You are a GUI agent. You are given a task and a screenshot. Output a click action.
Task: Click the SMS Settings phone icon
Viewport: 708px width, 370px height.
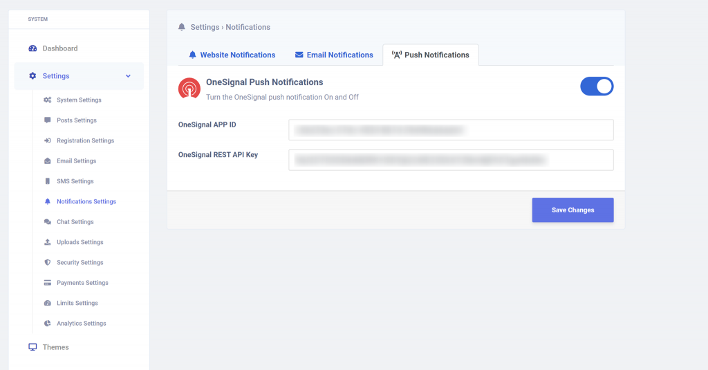coord(48,181)
